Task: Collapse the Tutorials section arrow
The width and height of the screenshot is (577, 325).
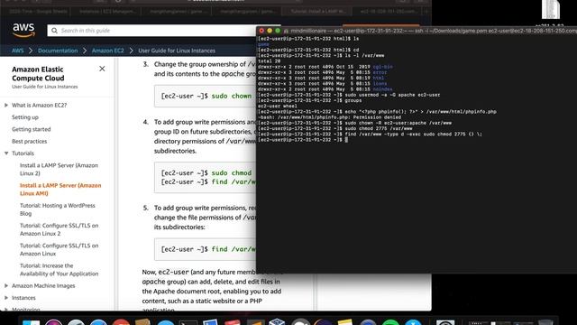Action: [x=6, y=153]
